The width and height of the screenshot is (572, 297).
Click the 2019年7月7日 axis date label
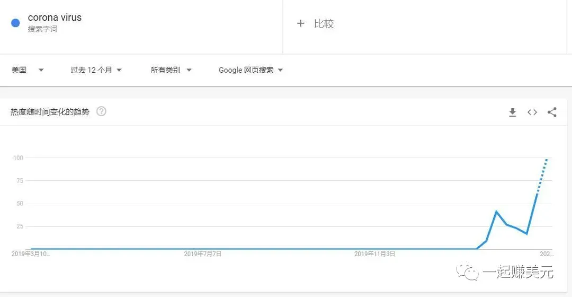pos(202,254)
